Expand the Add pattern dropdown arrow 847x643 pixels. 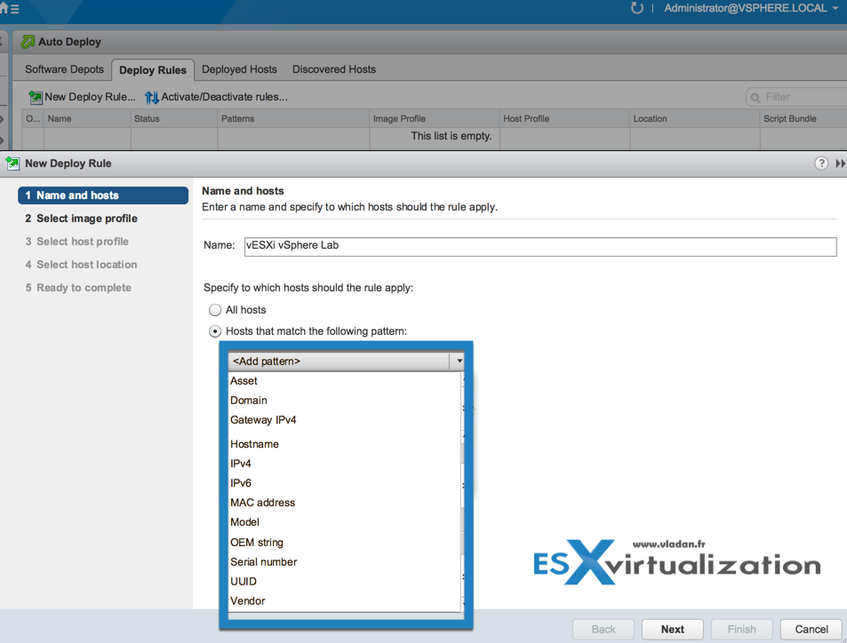pyautogui.click(x=459, y=361)
